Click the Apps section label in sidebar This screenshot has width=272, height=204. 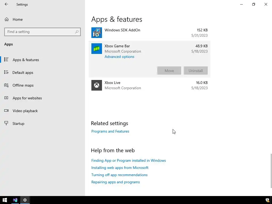click(x=8, y=44)
